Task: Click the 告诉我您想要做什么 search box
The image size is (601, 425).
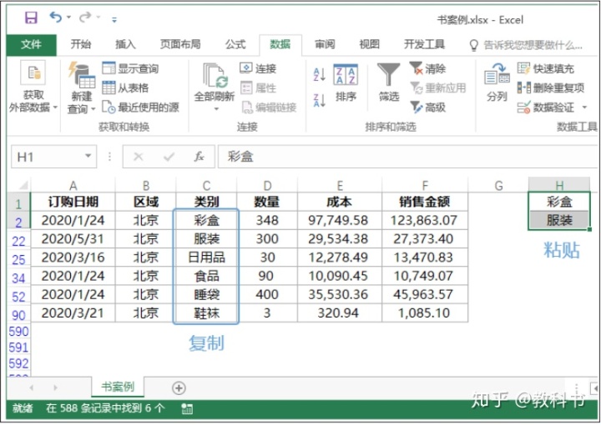Action: coord(526,45)
